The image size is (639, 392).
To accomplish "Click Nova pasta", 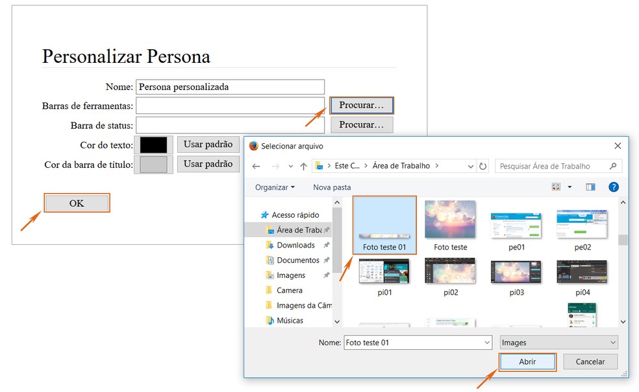I will pyautogui.click(x=332, y=187).
